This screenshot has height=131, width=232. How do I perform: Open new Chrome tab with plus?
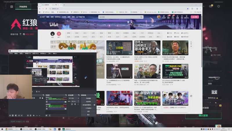pos(64,5)
